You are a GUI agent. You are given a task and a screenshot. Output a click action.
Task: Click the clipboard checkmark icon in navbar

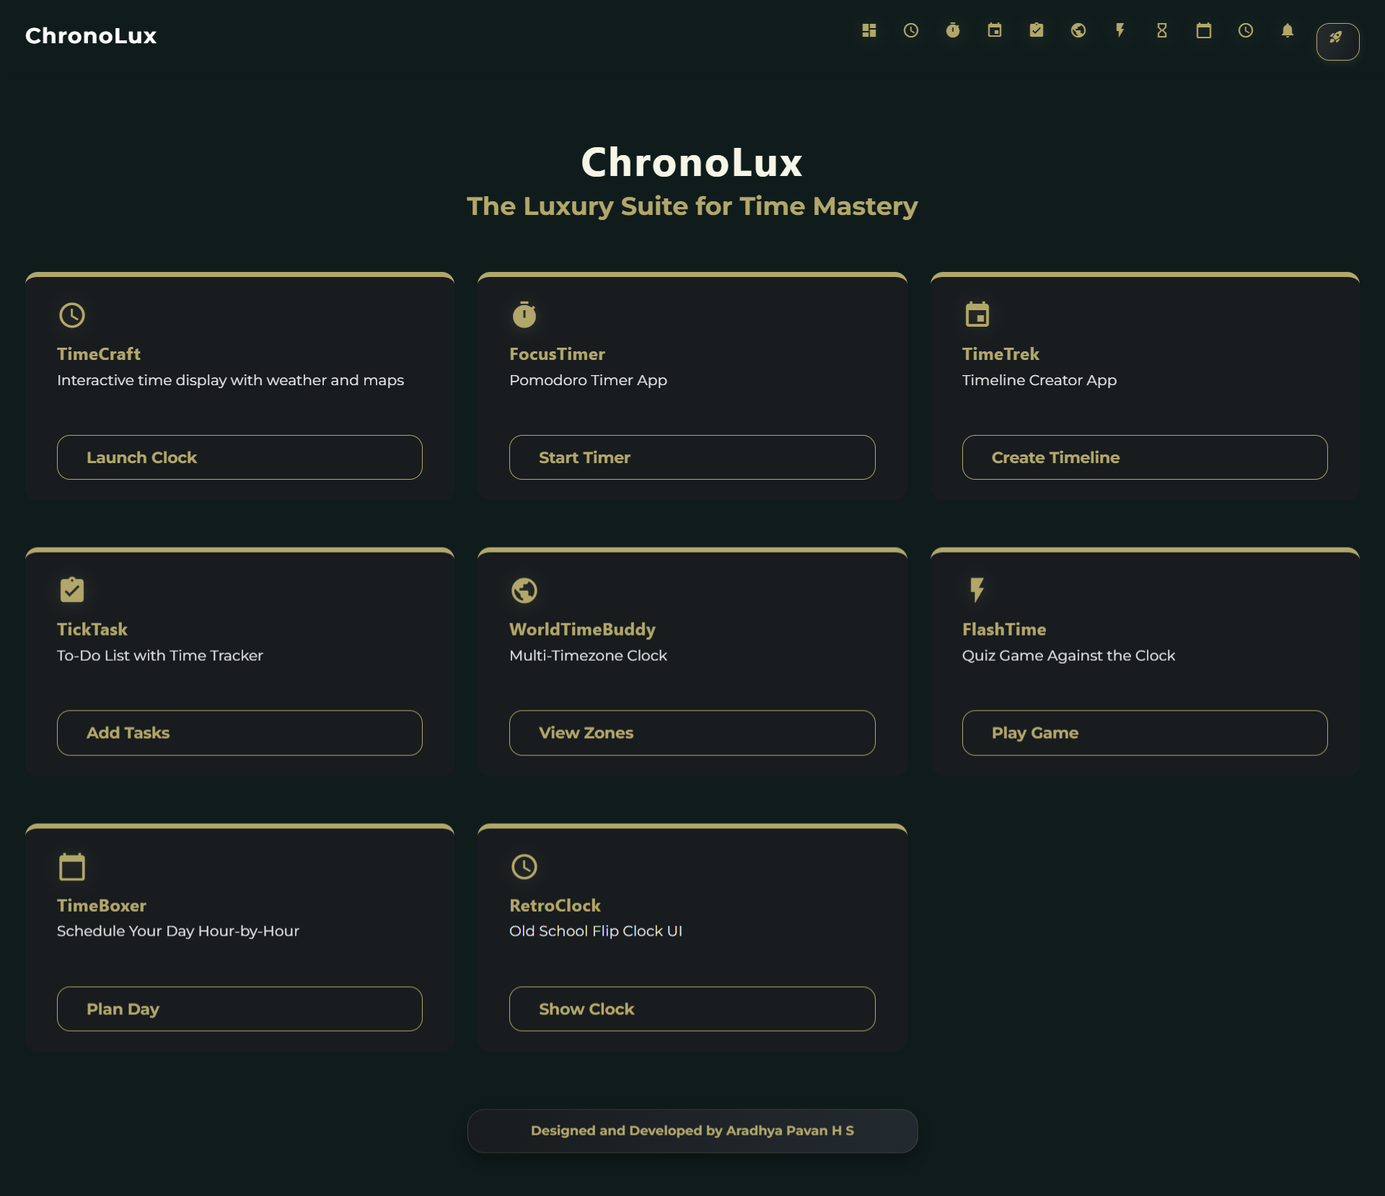(x=1037, y=30)
